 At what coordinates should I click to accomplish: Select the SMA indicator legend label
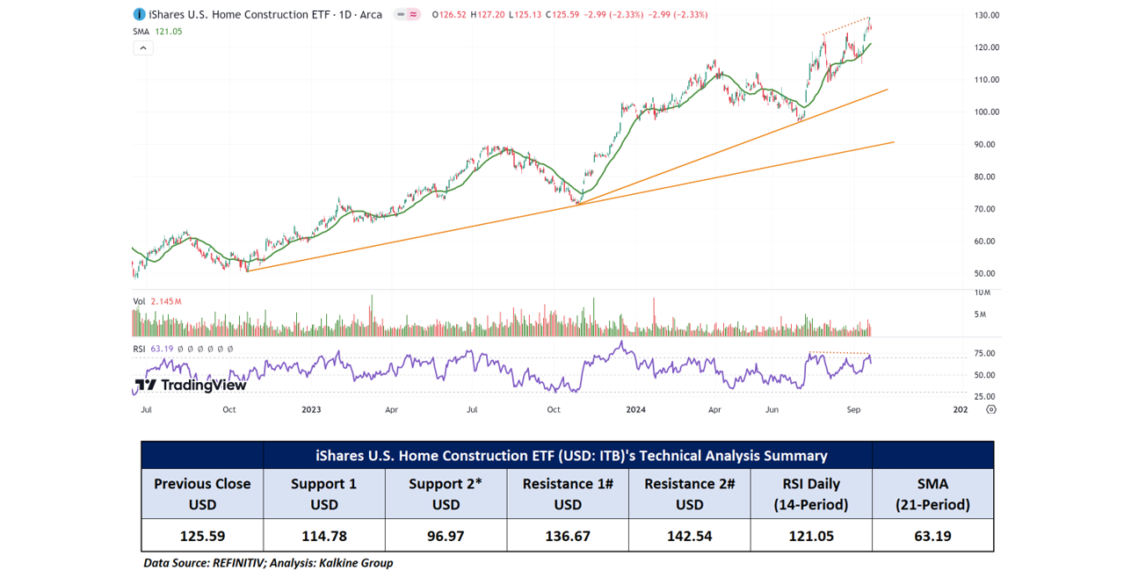(x=141, y=32)
